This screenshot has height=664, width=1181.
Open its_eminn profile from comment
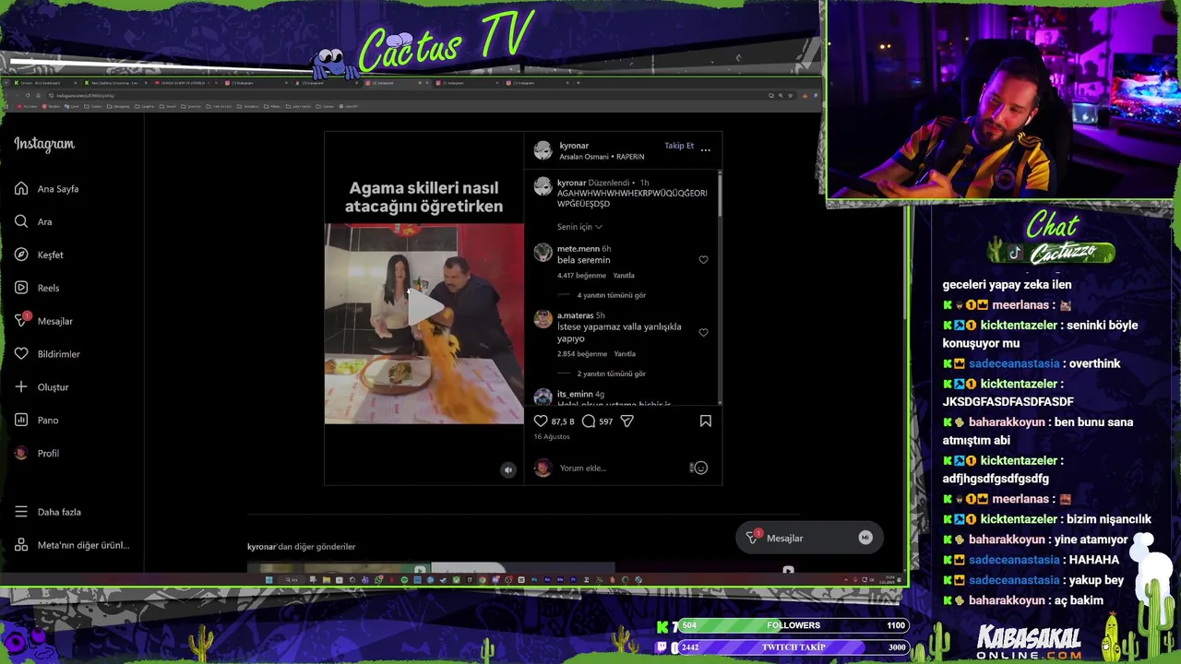[x=575, y=394]
